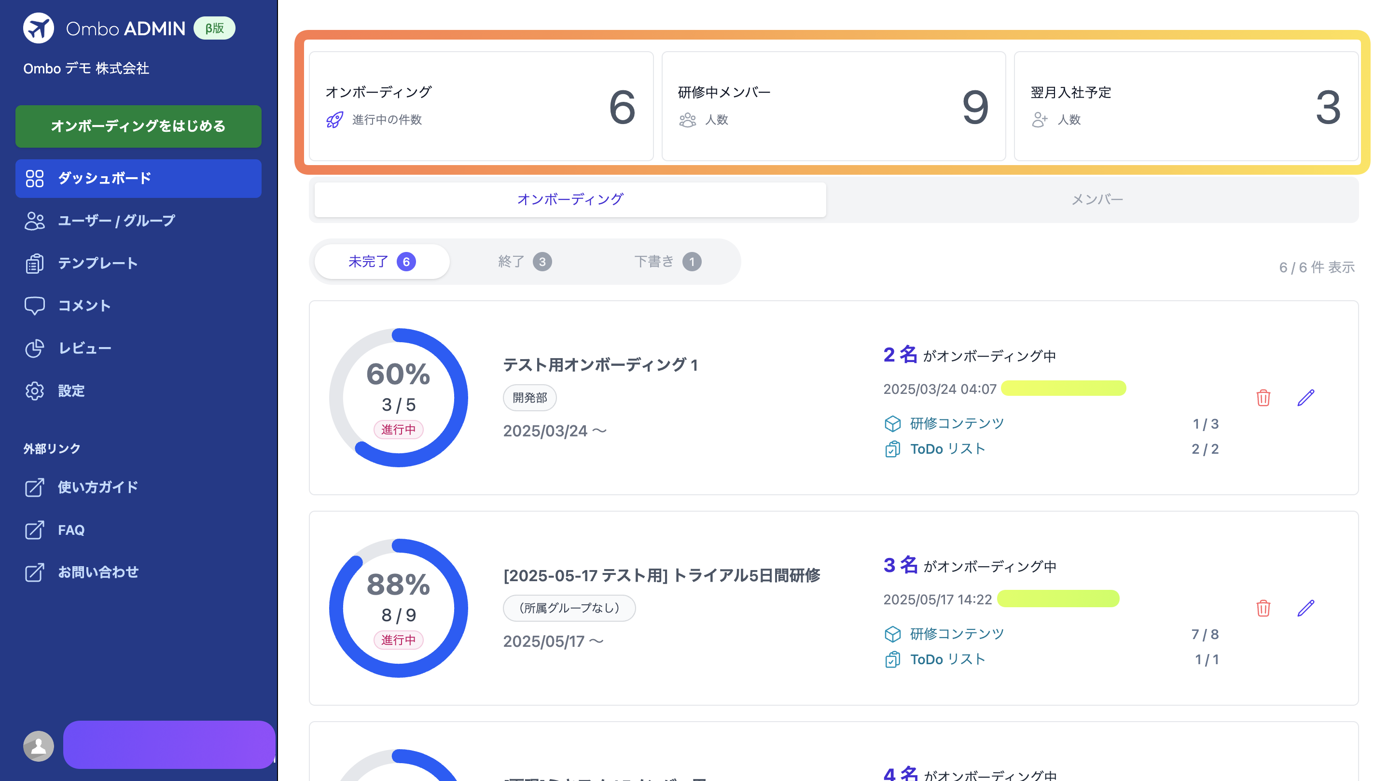This screenshot has width=1388, height=781.
Task: Open テンプレート menu item
Action: 139,264
